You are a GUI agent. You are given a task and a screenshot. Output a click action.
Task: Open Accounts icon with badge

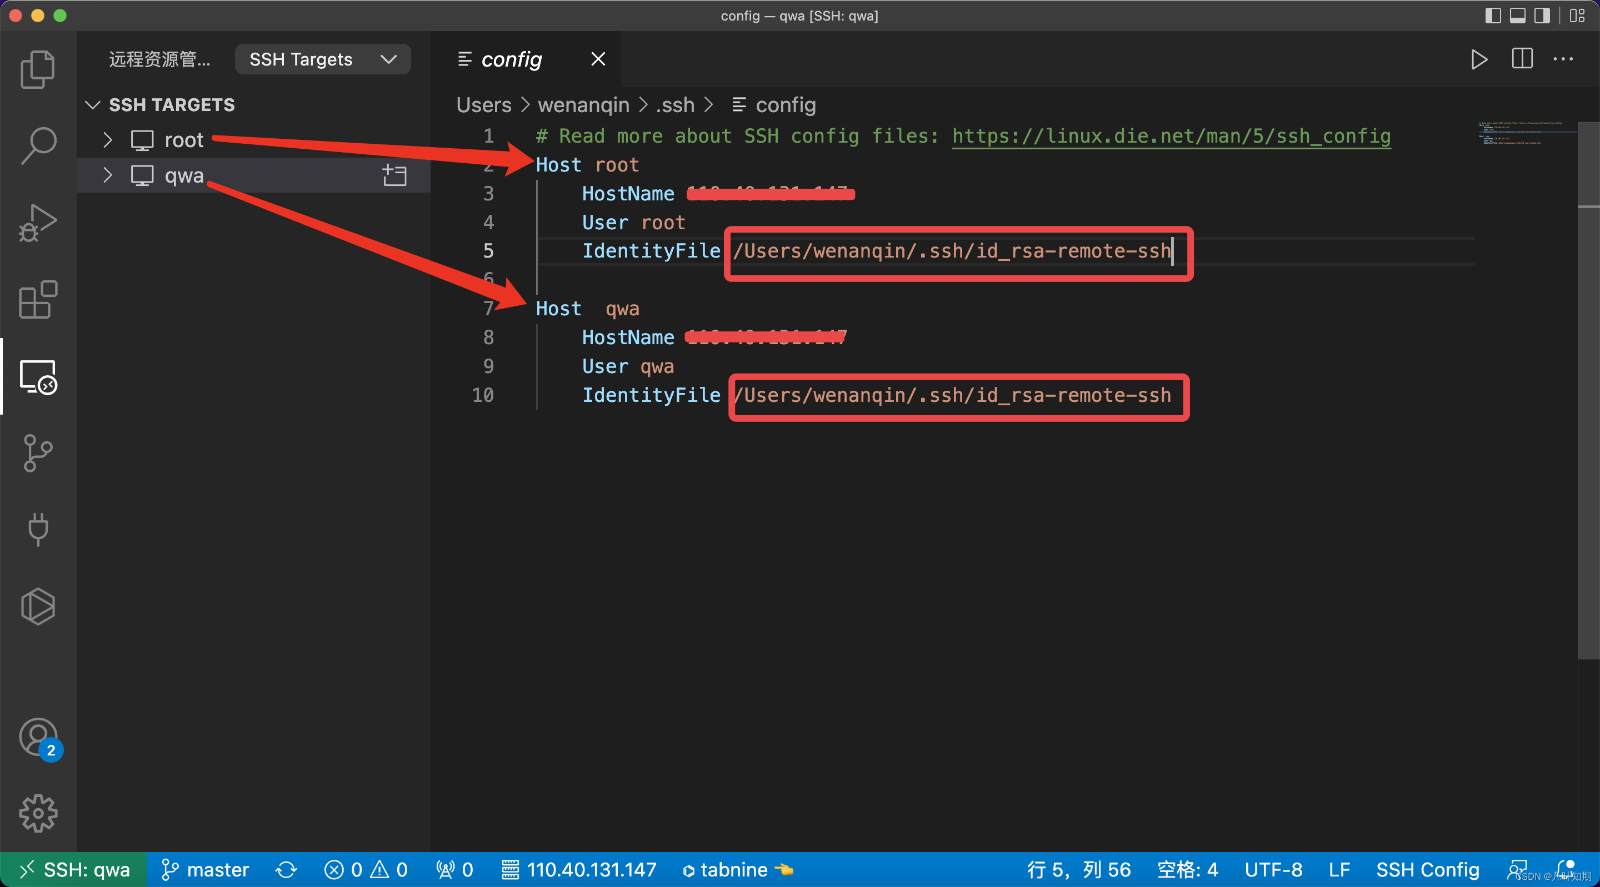(x=38, y=737)
